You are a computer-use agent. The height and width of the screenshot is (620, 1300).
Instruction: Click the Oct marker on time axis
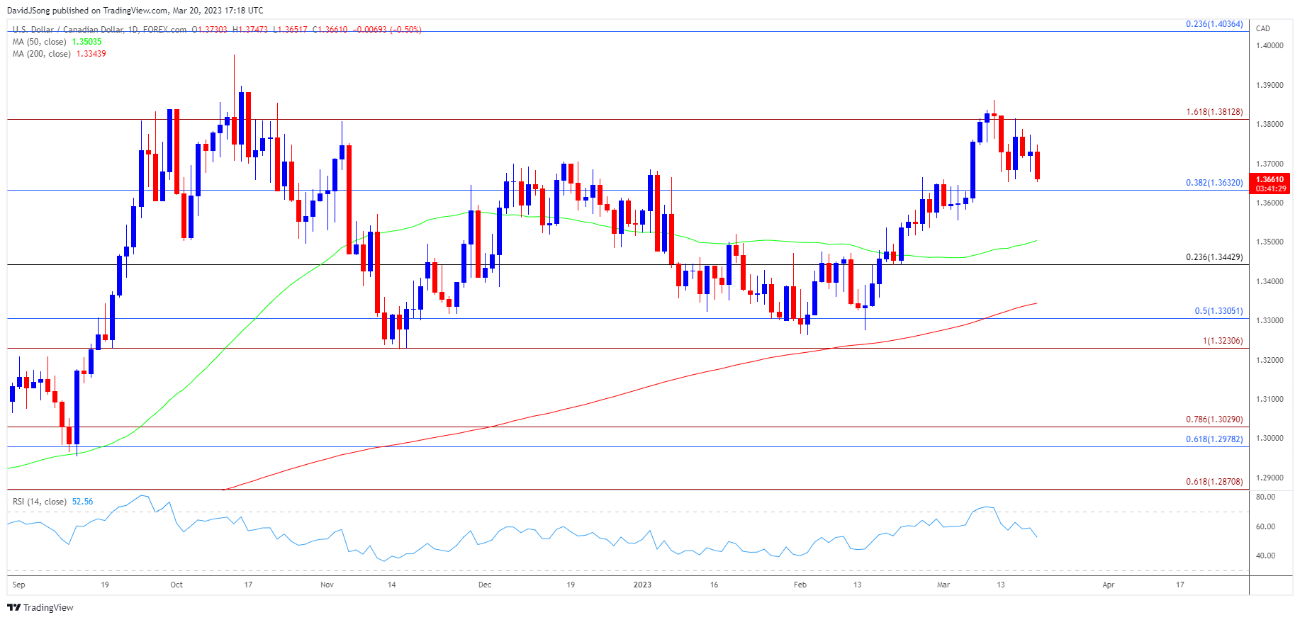click(176, 585)
